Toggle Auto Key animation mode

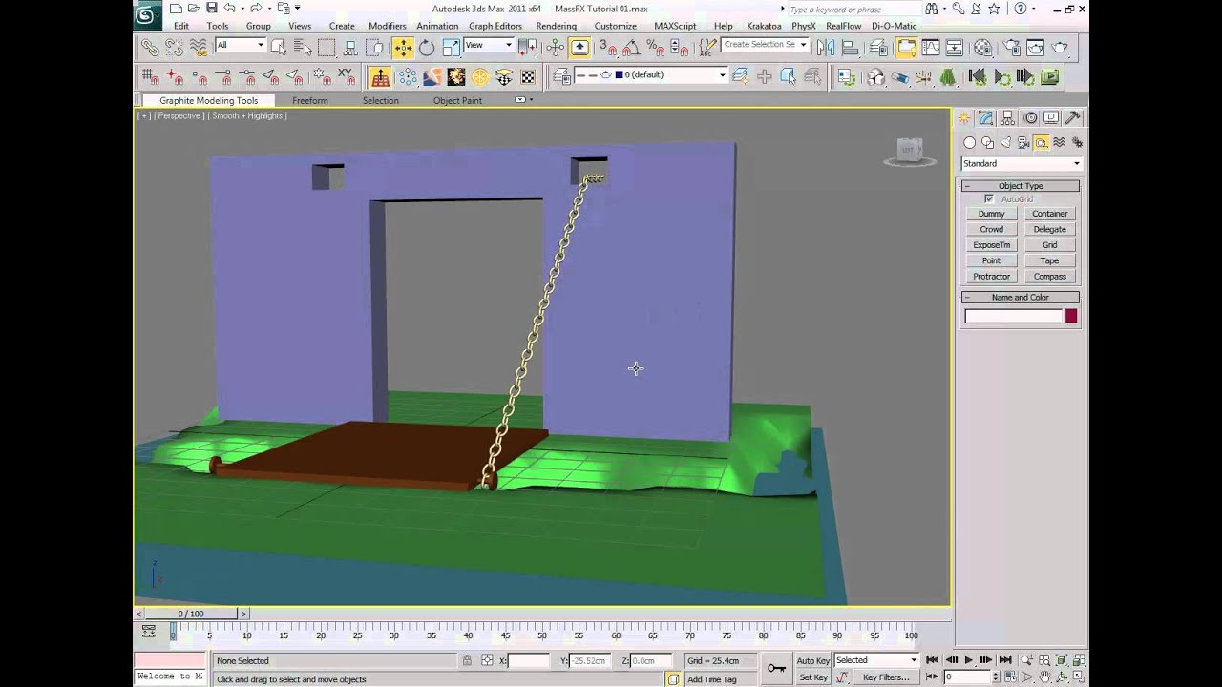click(x=812, y=660)
